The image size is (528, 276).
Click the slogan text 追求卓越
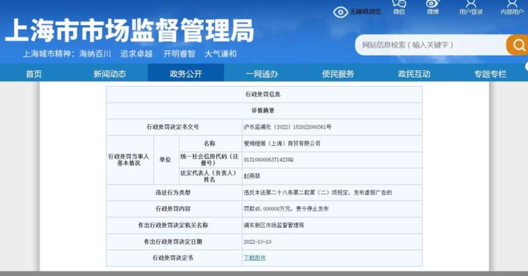[x=137, y=53]
